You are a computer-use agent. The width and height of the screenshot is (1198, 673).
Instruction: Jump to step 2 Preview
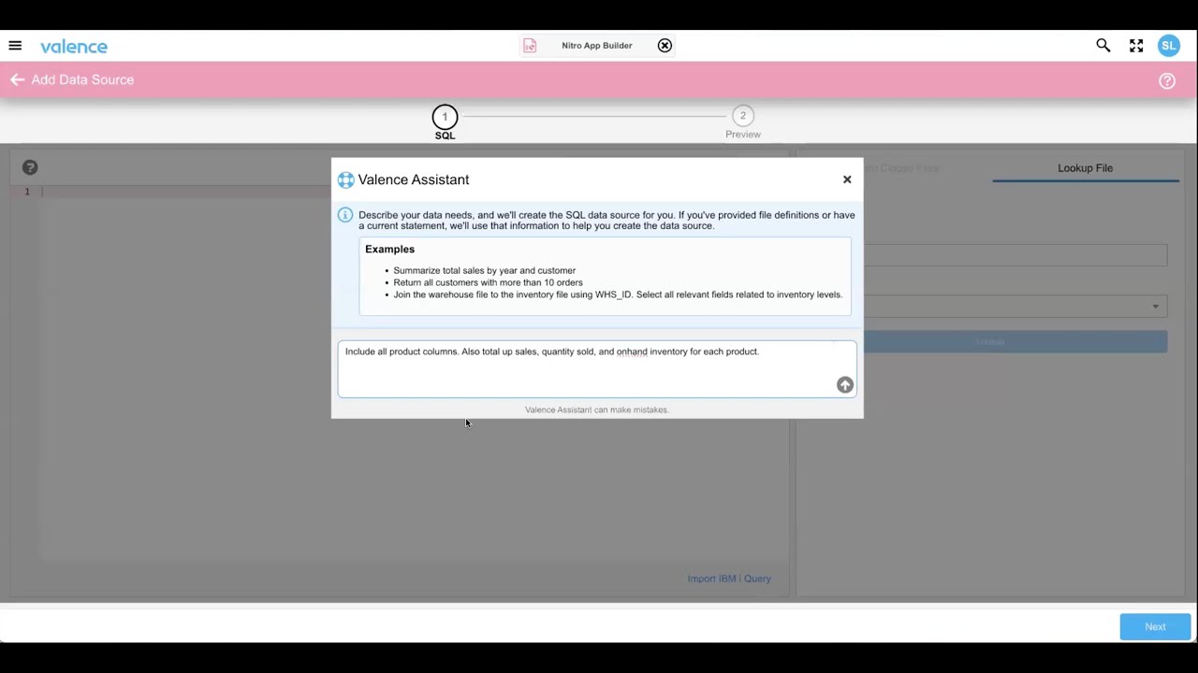pos(743,122)
